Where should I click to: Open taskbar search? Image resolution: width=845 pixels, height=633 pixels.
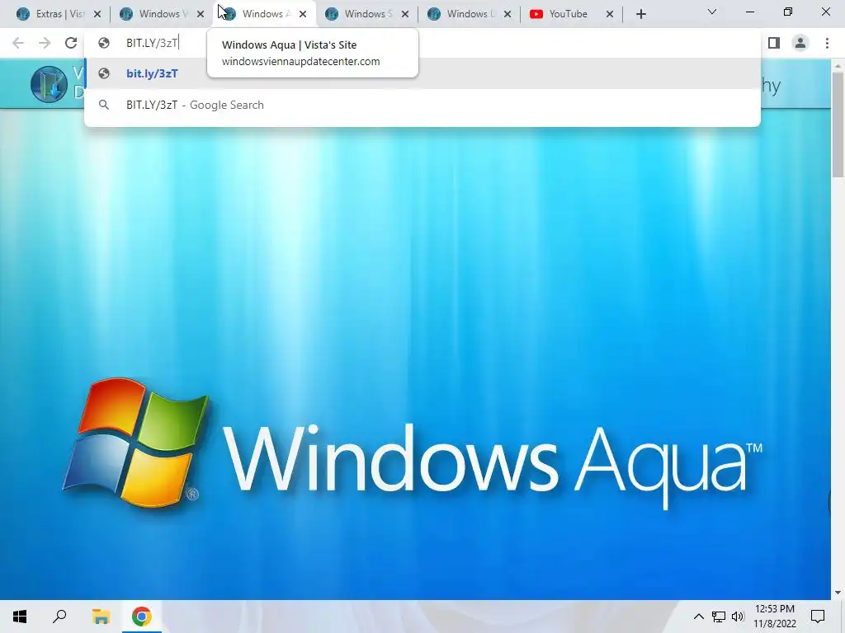59,617
